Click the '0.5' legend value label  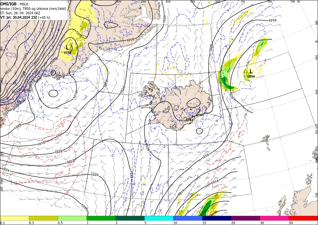[x=60, y=223]
